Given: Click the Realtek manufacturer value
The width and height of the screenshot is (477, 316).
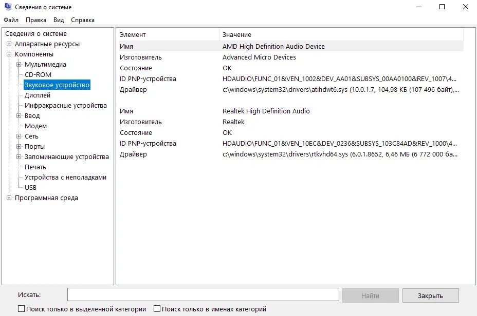Looking at the screenshot, I should [x=233, y=122].
